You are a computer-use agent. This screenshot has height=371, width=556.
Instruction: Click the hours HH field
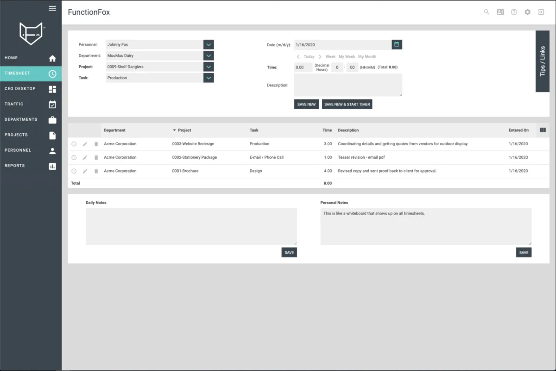(337, 67)
